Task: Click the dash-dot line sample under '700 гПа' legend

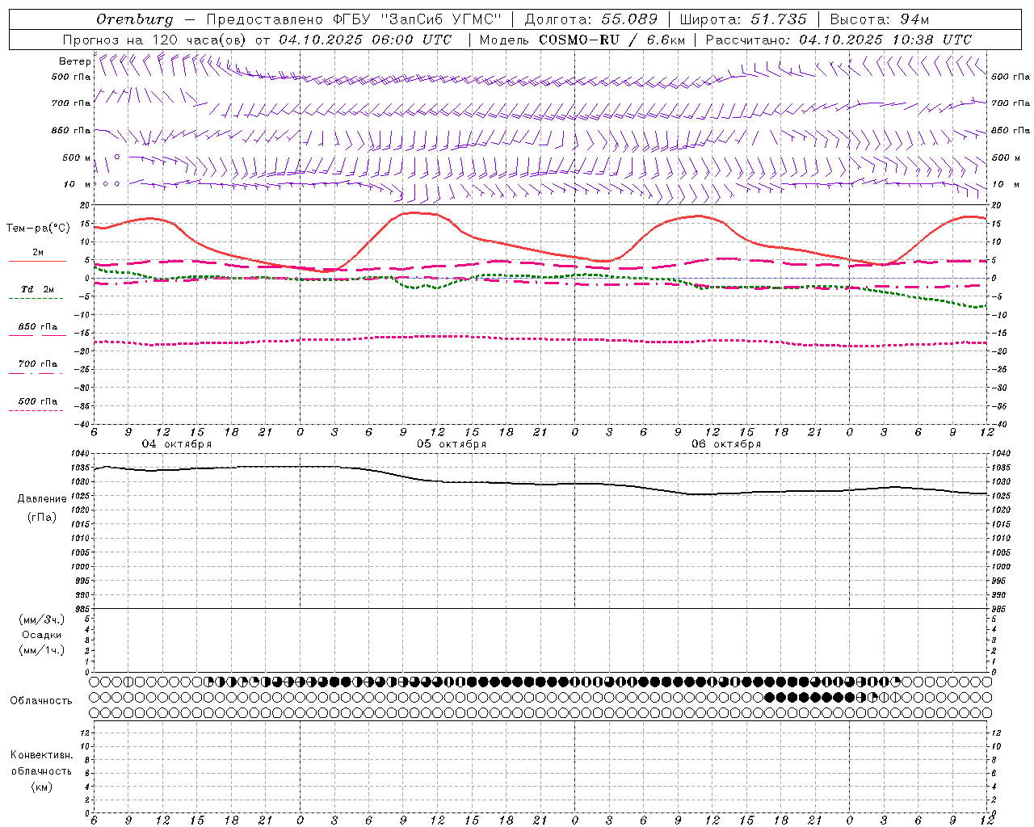Action: coord(36,373)
